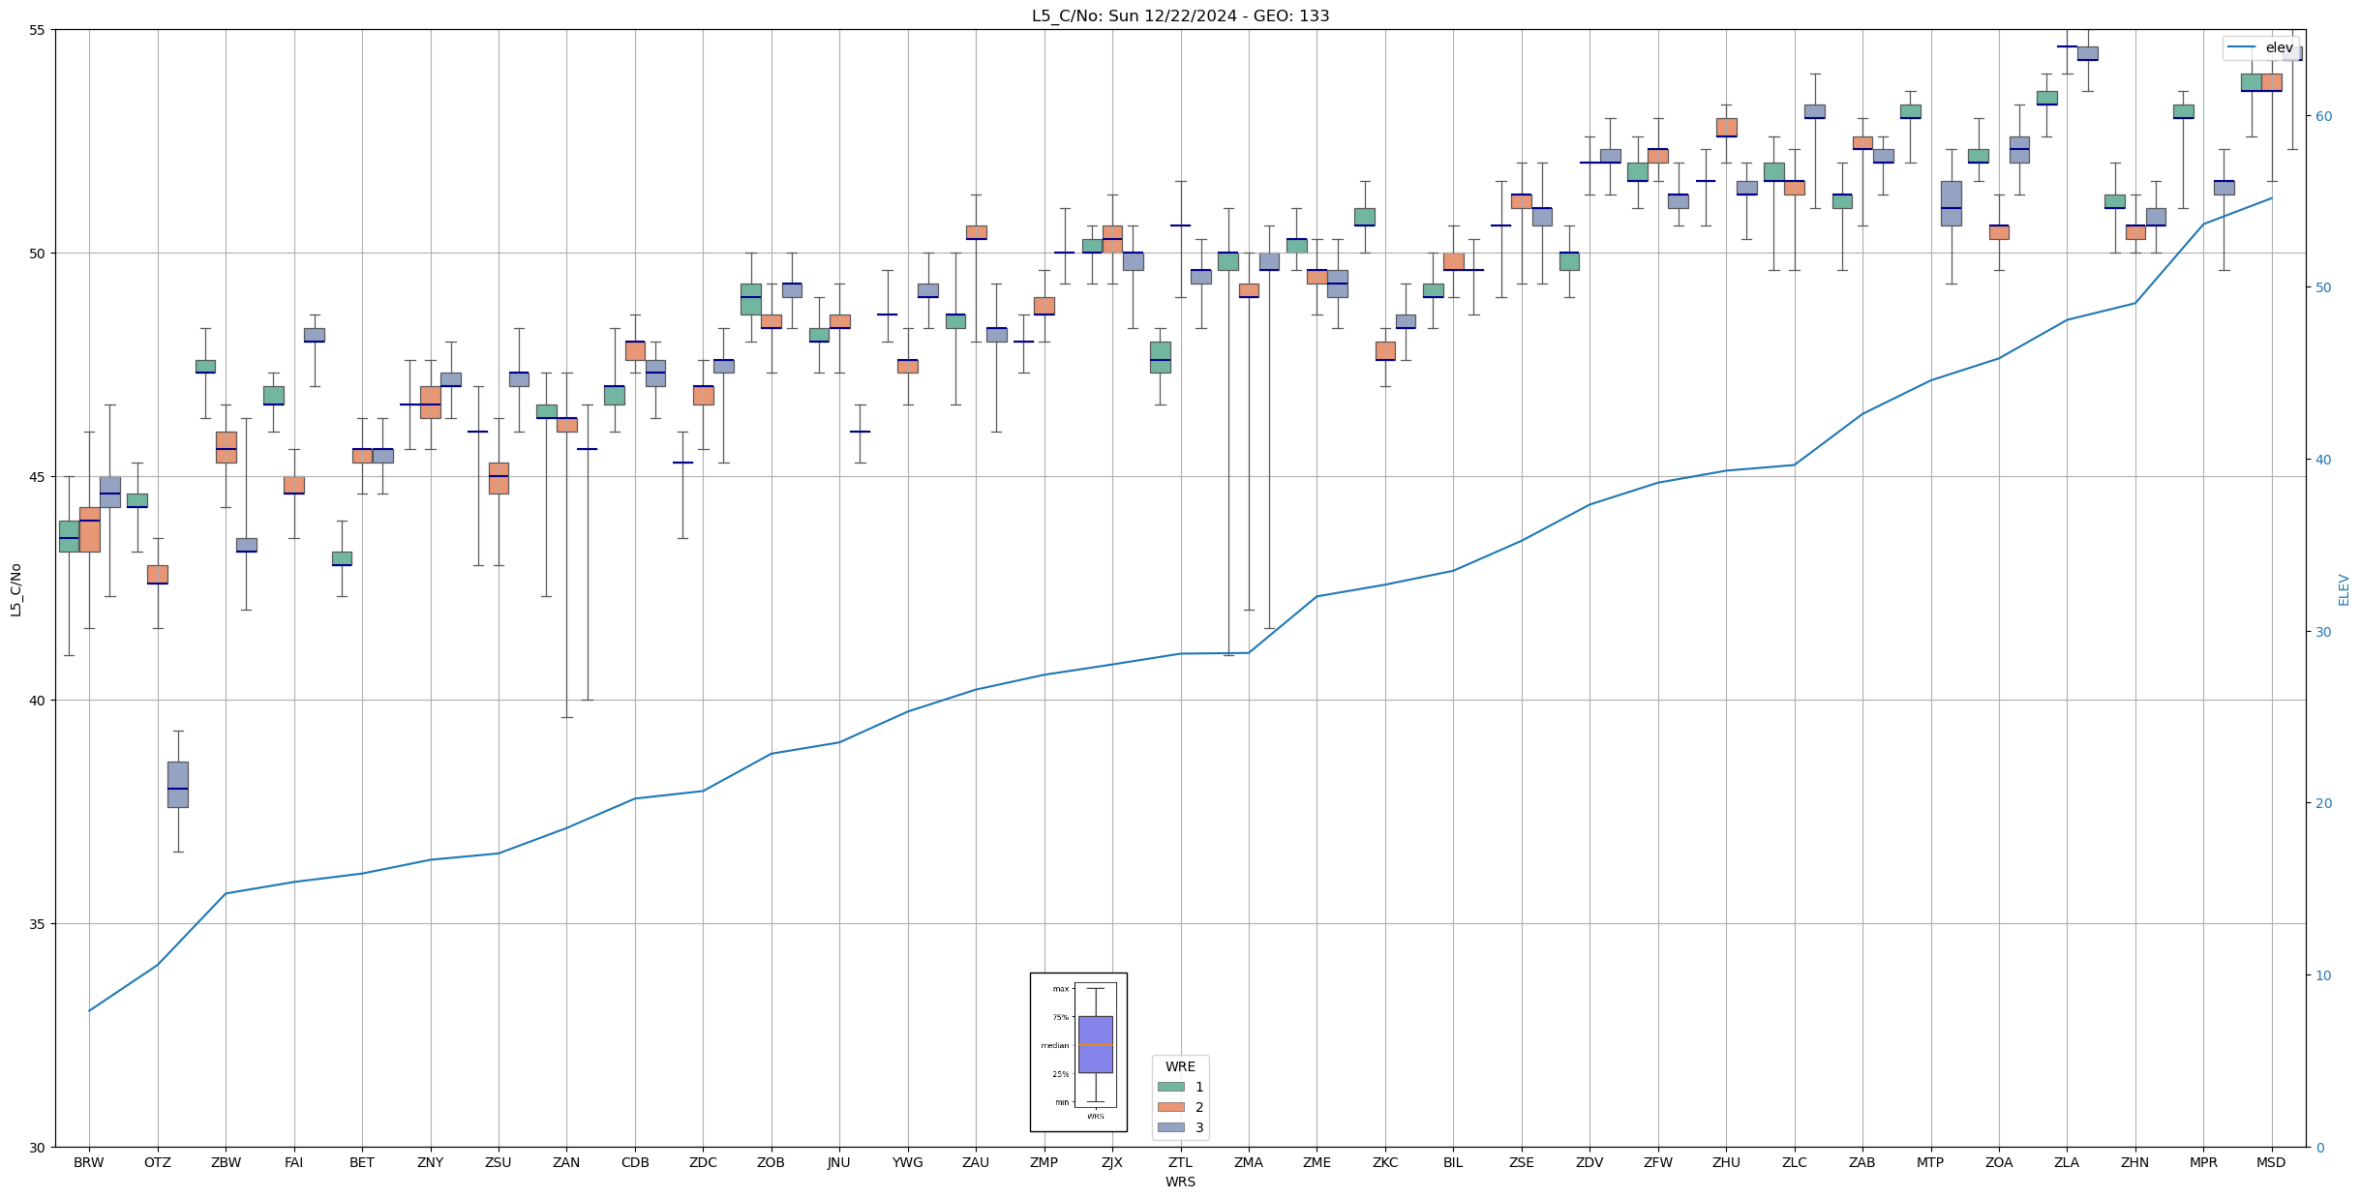Click the orange WRE 2 legend swatch
The height and width of the screenshot is (1198, 2361).
pos(1170,1107)
